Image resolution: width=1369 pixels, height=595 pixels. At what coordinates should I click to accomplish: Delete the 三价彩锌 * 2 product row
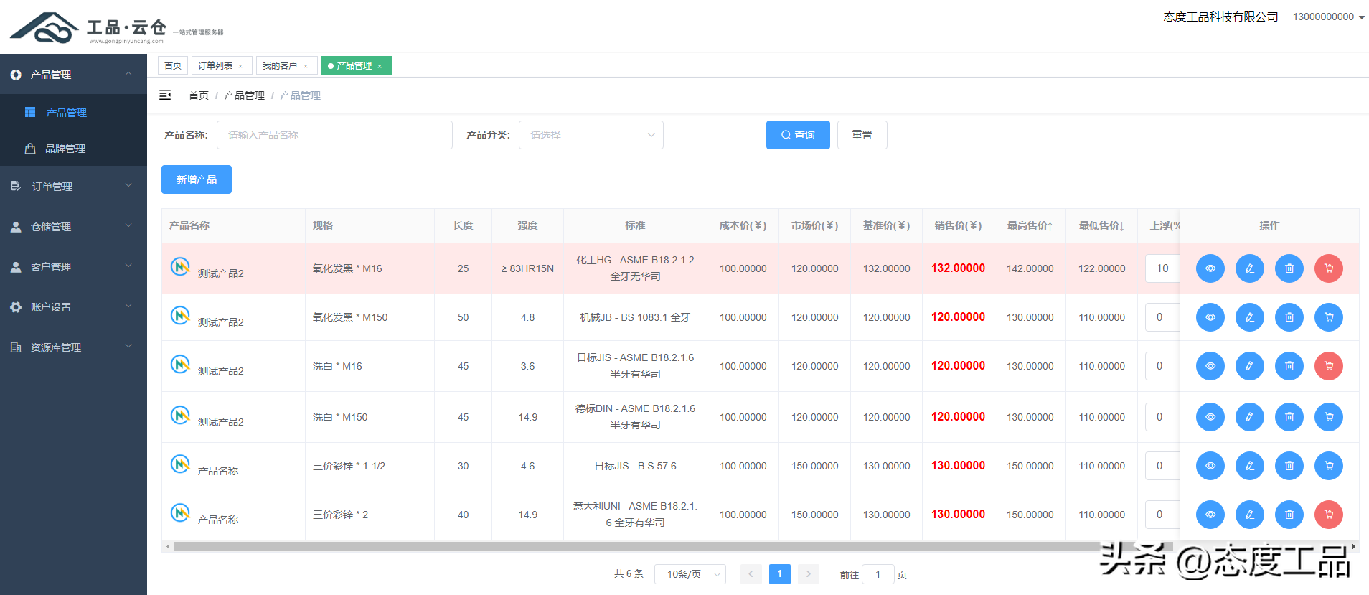pos(1289,515)
